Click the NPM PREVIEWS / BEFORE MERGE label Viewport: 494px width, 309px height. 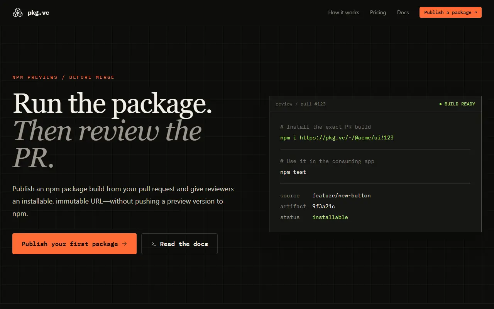(x=63, y=77)
